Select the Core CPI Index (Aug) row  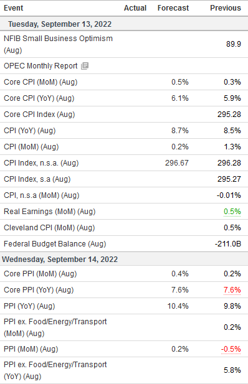point(124,115)
